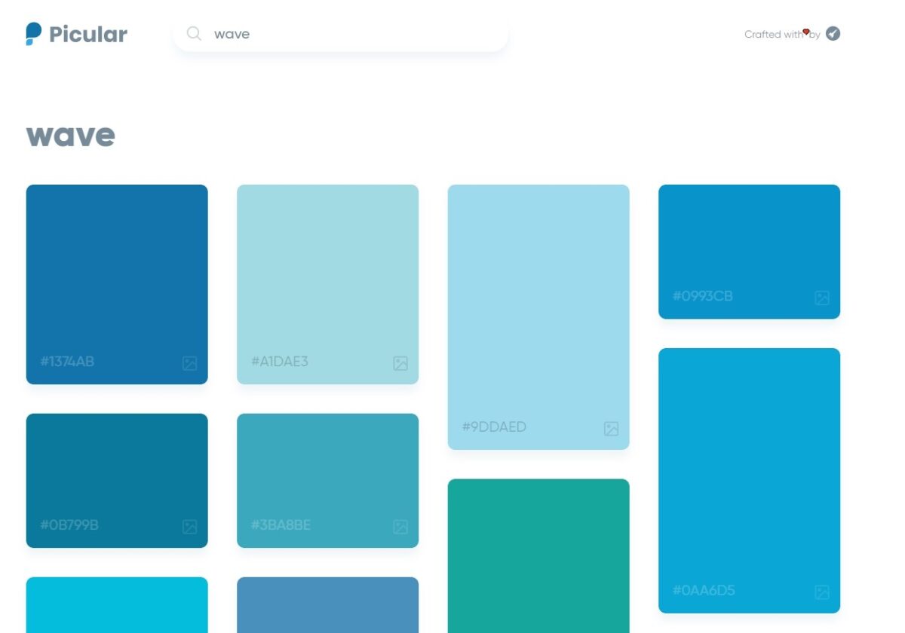Select the #0993CB hex code text
905x633 pixels.
702,296
